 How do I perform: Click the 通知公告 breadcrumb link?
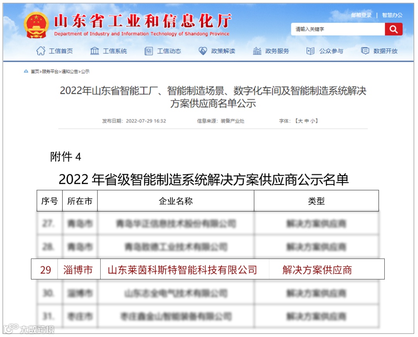click(x=70, y=71)
